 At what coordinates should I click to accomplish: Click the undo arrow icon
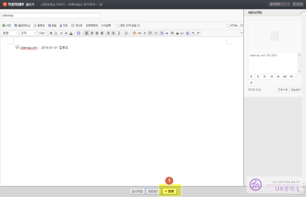[193, 33]
